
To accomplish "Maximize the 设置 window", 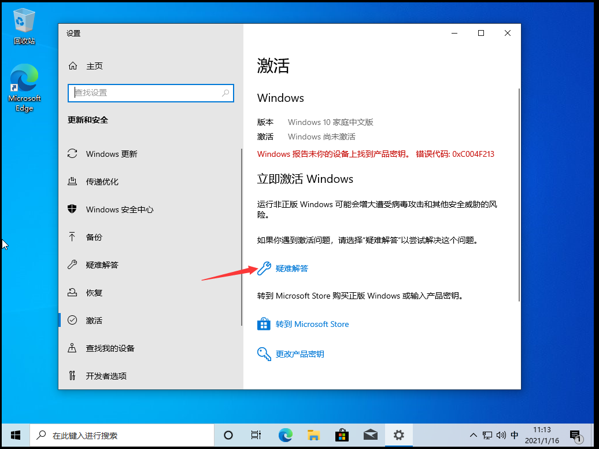I will tap(481, 34).
